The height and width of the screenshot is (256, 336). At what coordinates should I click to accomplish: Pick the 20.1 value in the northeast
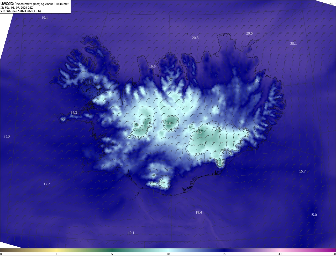(293, 43)
